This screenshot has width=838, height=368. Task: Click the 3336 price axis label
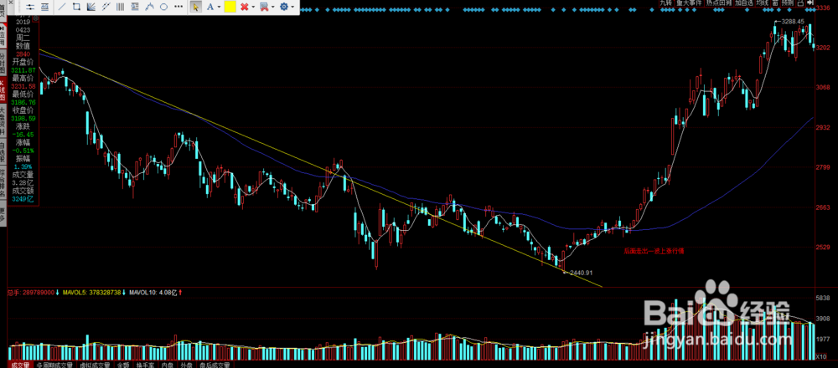click(x=824, y=8)
